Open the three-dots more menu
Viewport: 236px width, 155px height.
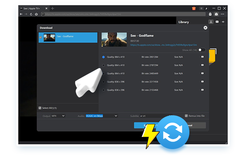coord(223,14)
